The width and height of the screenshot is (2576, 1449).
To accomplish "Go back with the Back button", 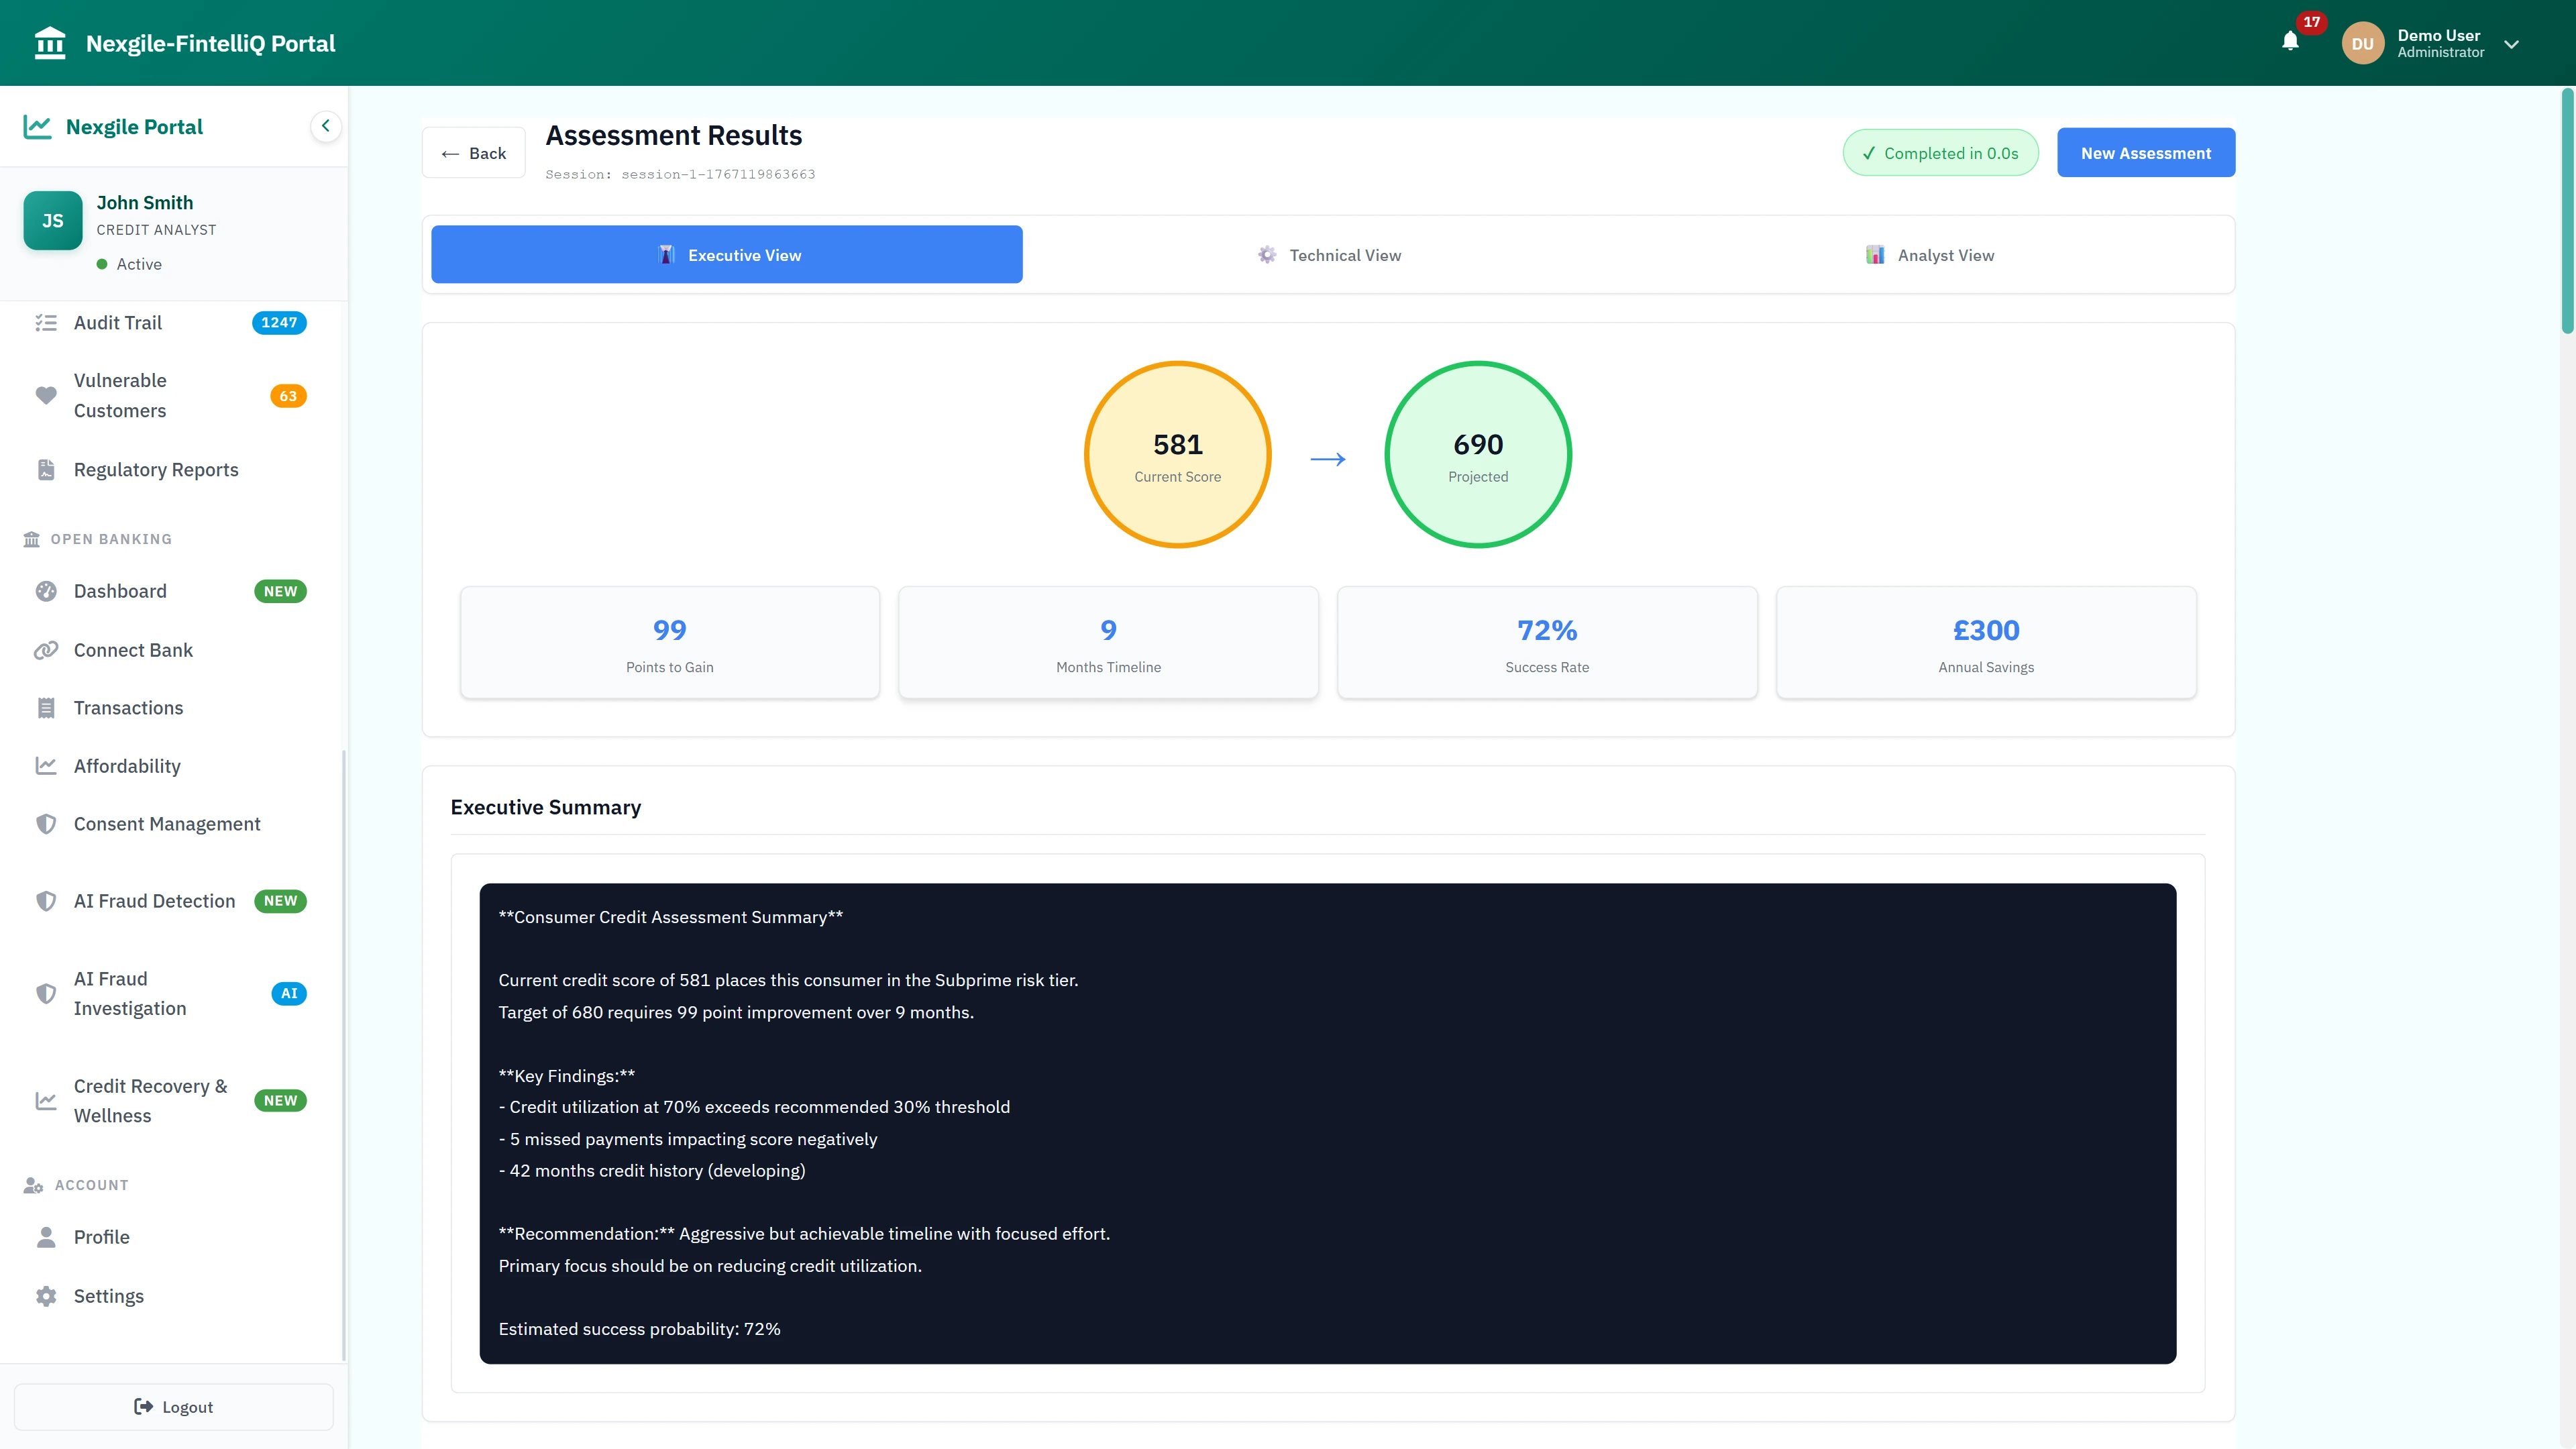I will [x=474, y=154].
